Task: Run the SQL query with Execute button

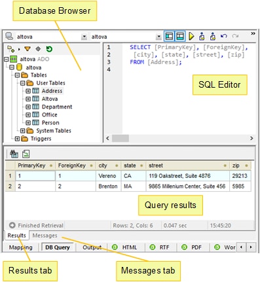Action: (x=191, y=36)
